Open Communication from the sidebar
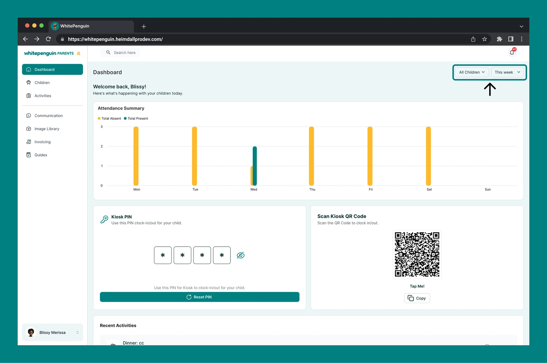The width and height of the screenshot is (547, 363). (52, 115)
